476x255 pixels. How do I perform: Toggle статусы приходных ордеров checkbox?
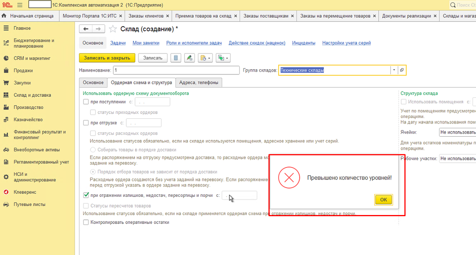click(93, 112)
